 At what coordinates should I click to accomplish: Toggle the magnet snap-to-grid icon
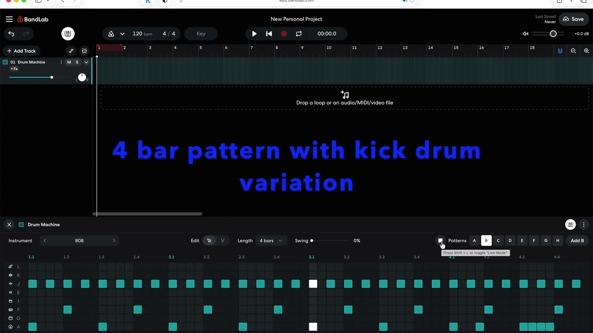coord(560,51)
